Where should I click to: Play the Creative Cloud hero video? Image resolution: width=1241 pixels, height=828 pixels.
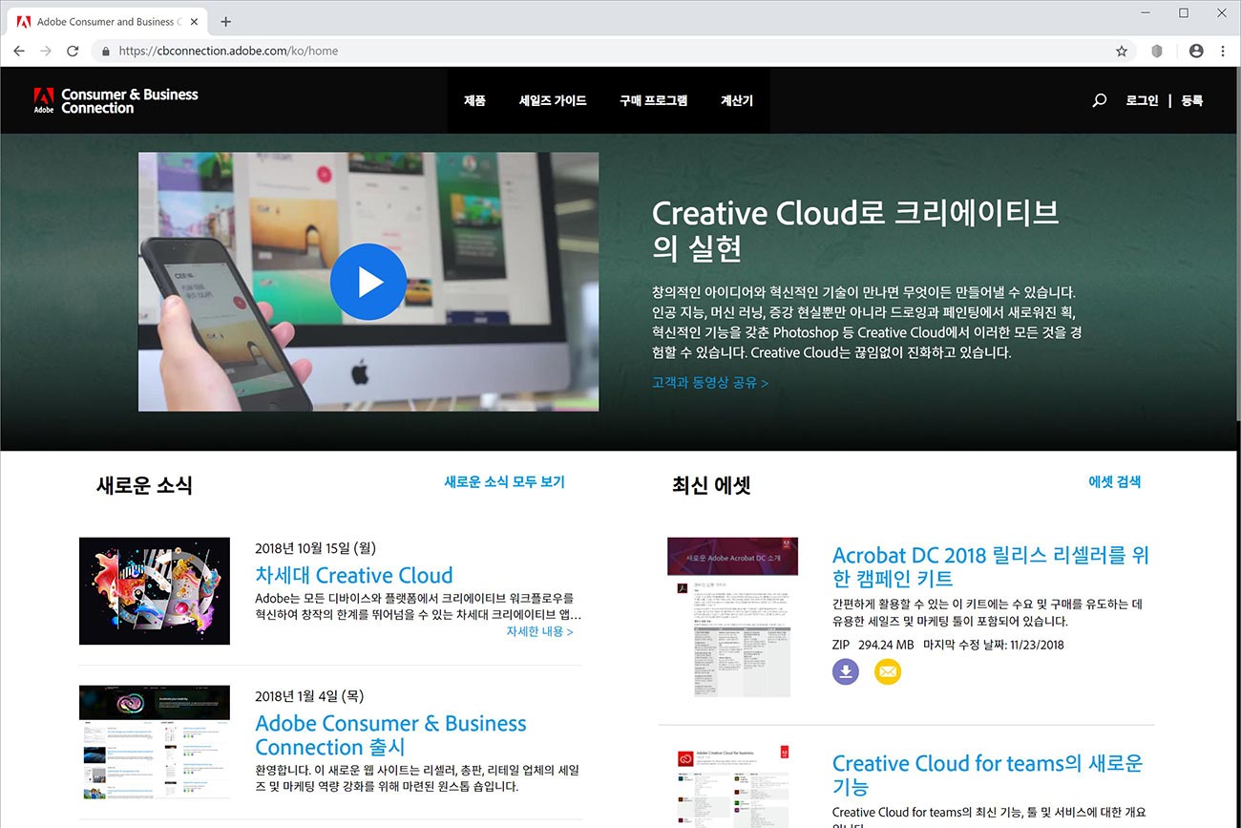point(368,282)
